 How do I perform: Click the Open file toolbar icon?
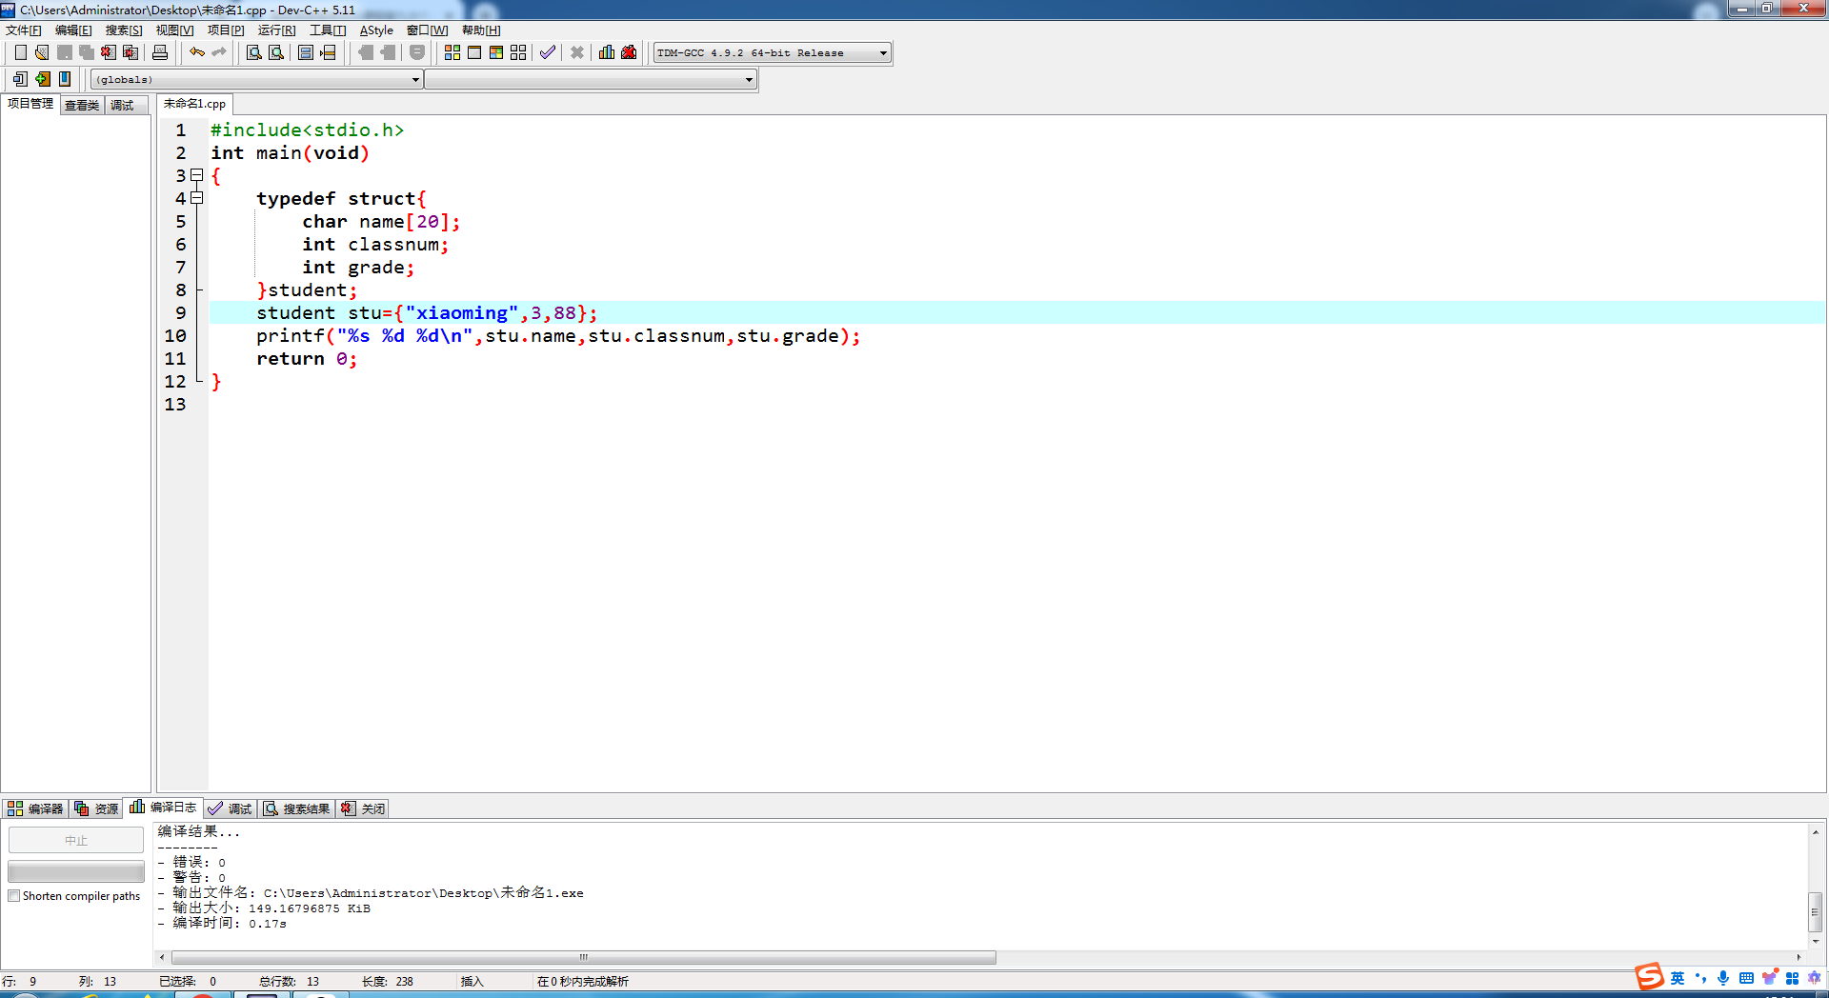point(42,52)
